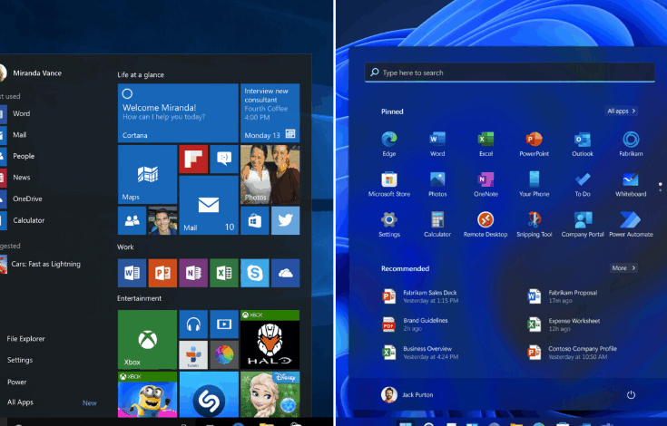Expand All apps in Windows 11 Start
667x426 pixels.
click(621, 111)
